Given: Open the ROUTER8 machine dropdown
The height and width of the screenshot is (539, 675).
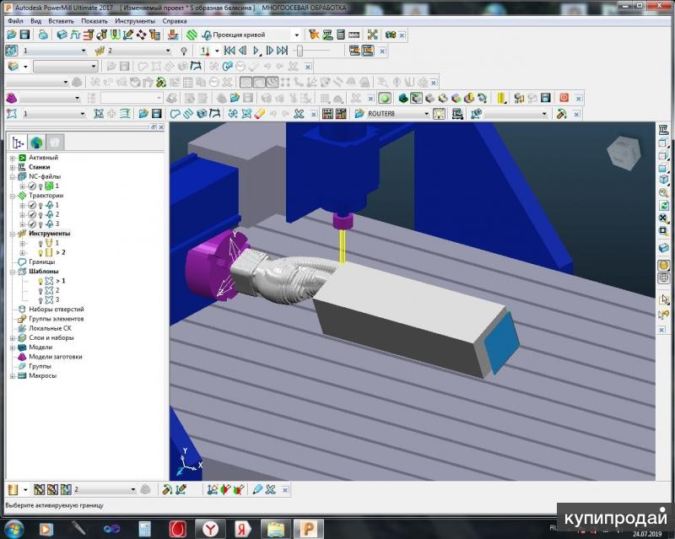Looking at the screenshot, I should pos(426,113).
